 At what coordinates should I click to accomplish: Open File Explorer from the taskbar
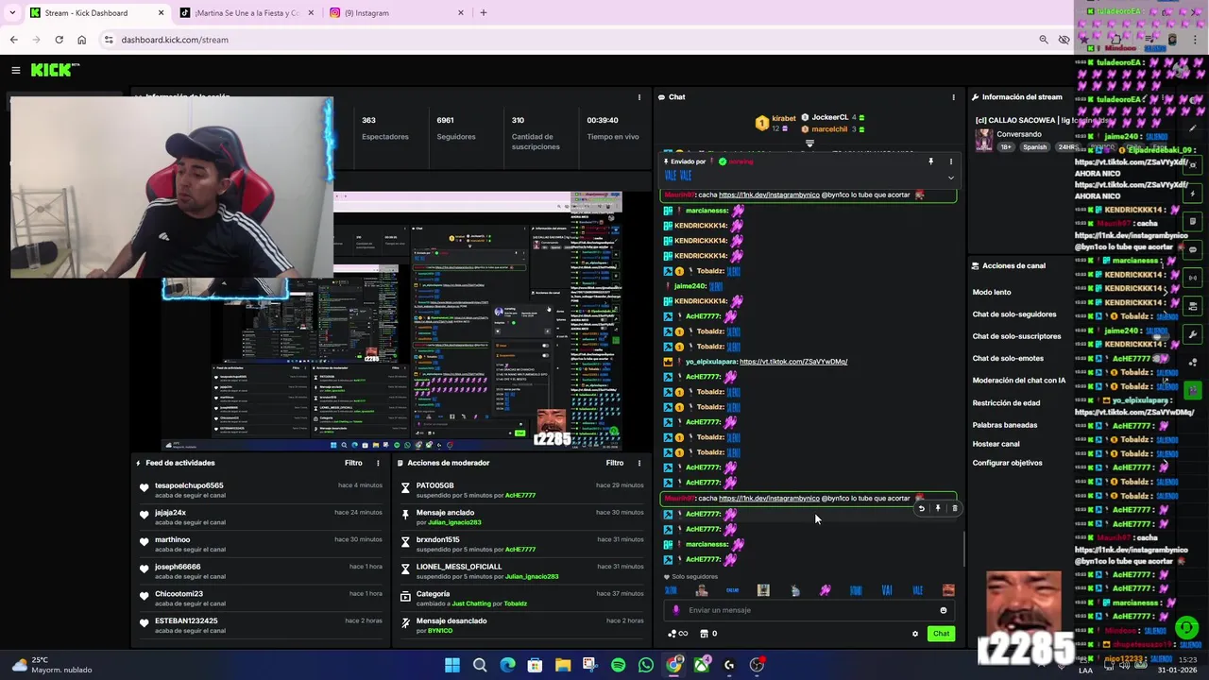pos(563,665)
